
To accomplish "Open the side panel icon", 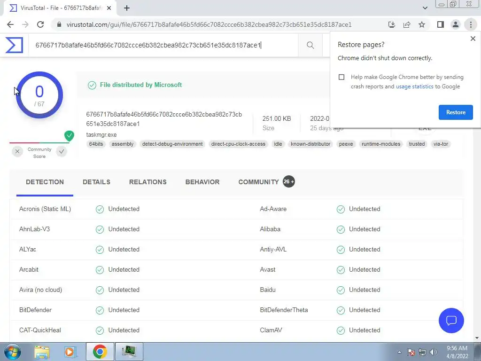I will click(441, 24).
